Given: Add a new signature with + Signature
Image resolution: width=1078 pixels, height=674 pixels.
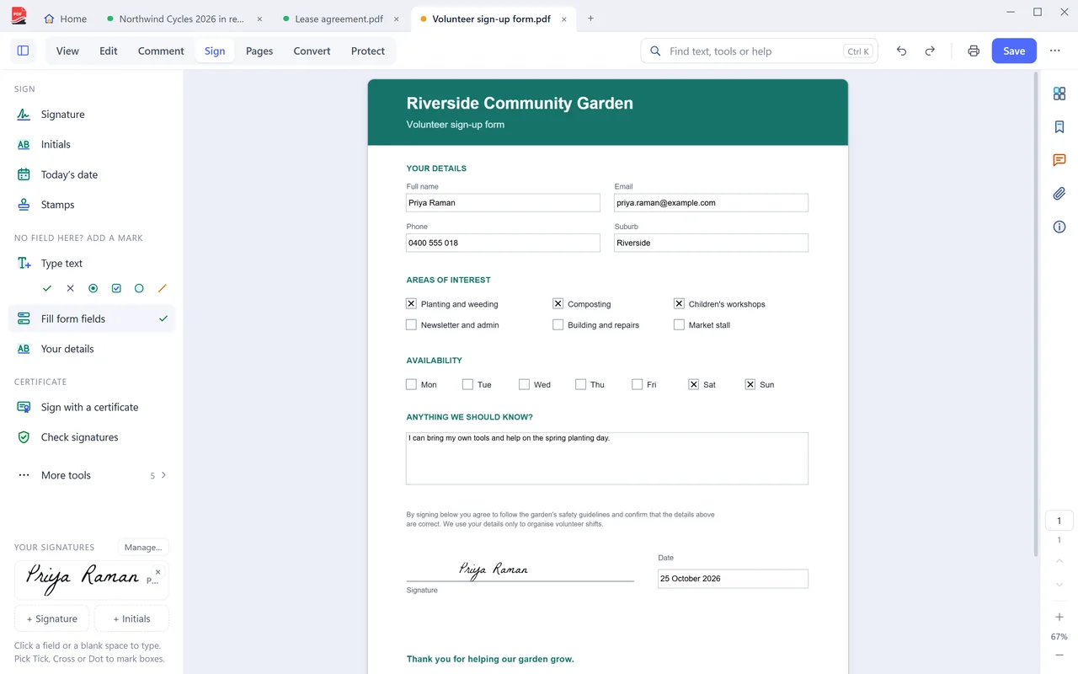Looking at the screenshot, I should pos(52,618).
